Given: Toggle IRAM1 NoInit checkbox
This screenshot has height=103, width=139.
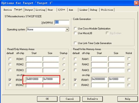Looking at the screenshot, I should tap(129, 79).
